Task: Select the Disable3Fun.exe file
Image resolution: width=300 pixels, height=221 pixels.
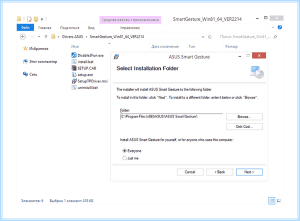Action: (x=90, y=55)
